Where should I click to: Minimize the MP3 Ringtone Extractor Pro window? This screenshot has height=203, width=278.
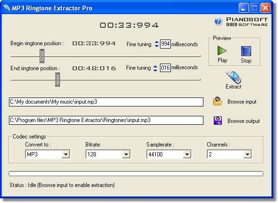pos(244,8)
